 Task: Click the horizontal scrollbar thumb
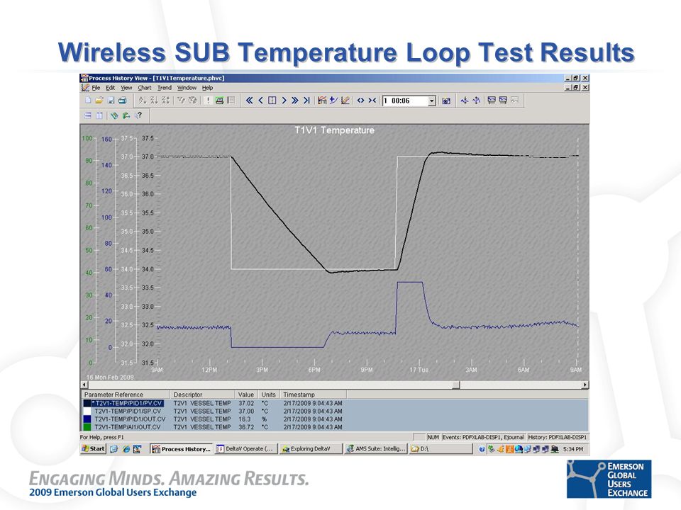coord(456,385)
